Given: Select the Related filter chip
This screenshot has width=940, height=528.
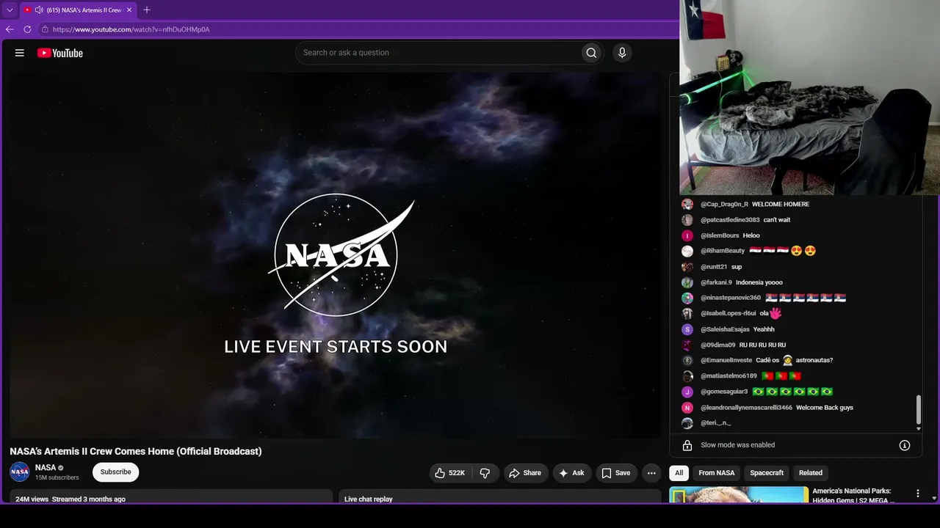Looking at the screenshot, I should click(x=811, y=473).
